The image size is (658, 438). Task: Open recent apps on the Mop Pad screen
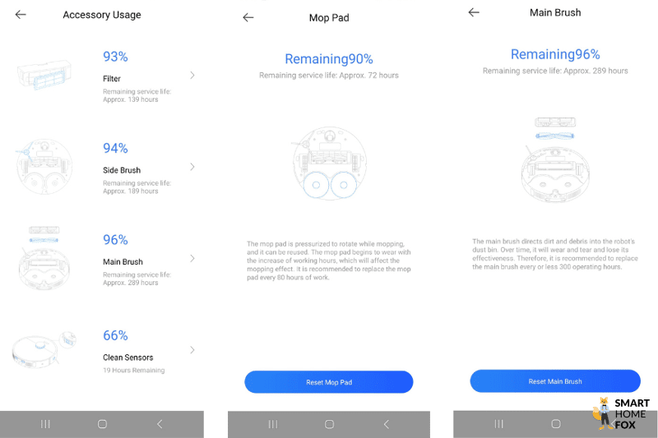tap(272, 424)
